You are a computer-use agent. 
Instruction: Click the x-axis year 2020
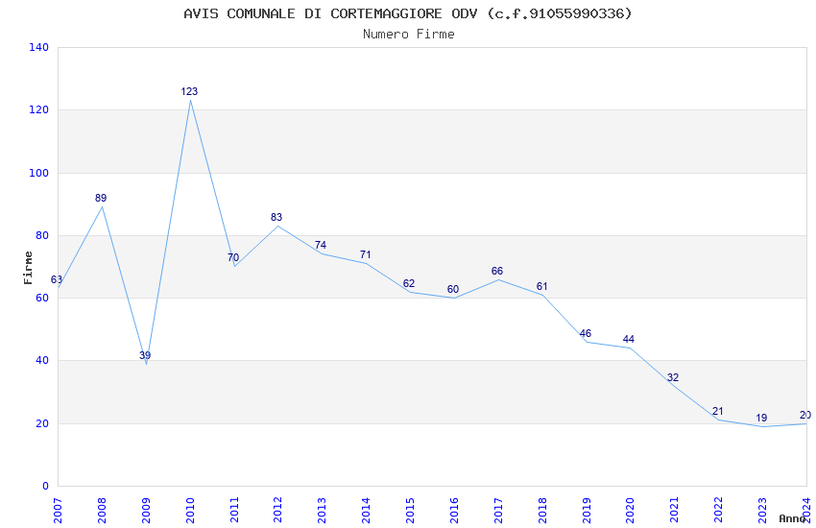630,511
